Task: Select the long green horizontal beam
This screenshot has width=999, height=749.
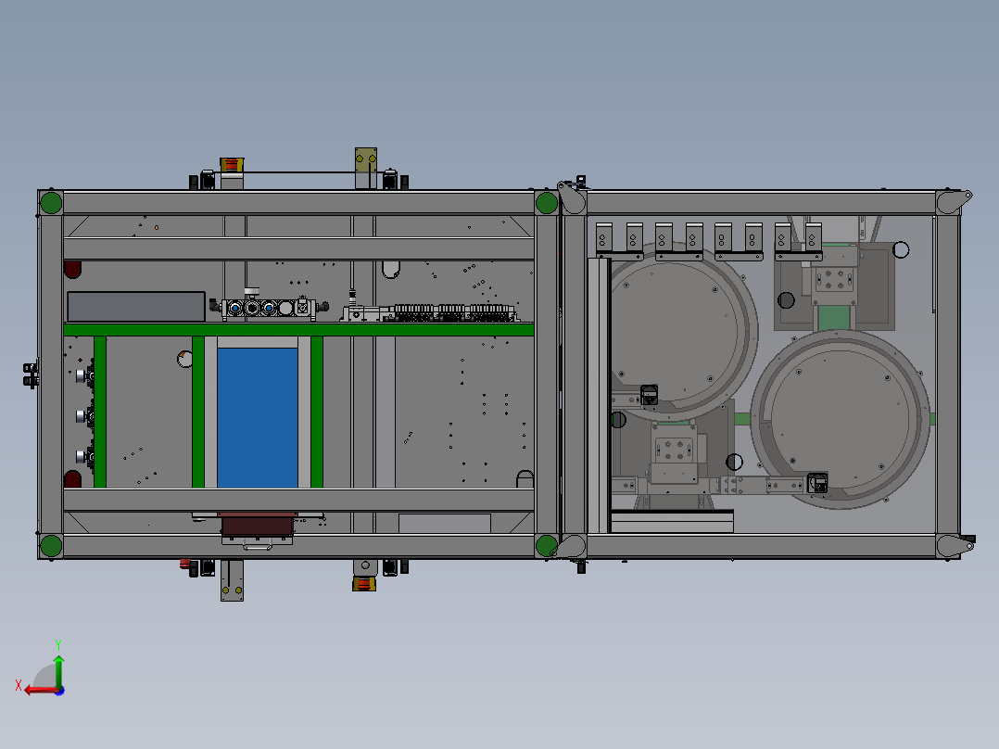Action: pyautogui.click(x=298, y=330)
